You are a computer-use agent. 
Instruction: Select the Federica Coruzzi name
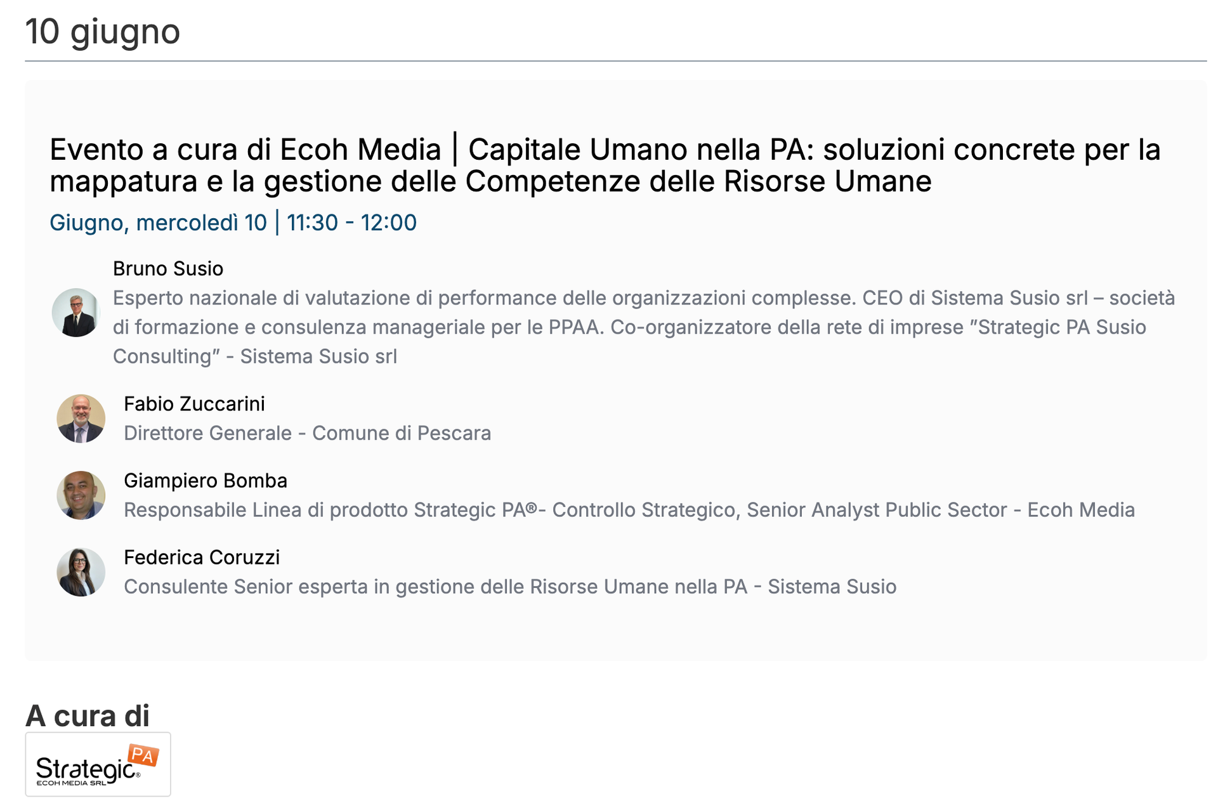pos(202,557)
